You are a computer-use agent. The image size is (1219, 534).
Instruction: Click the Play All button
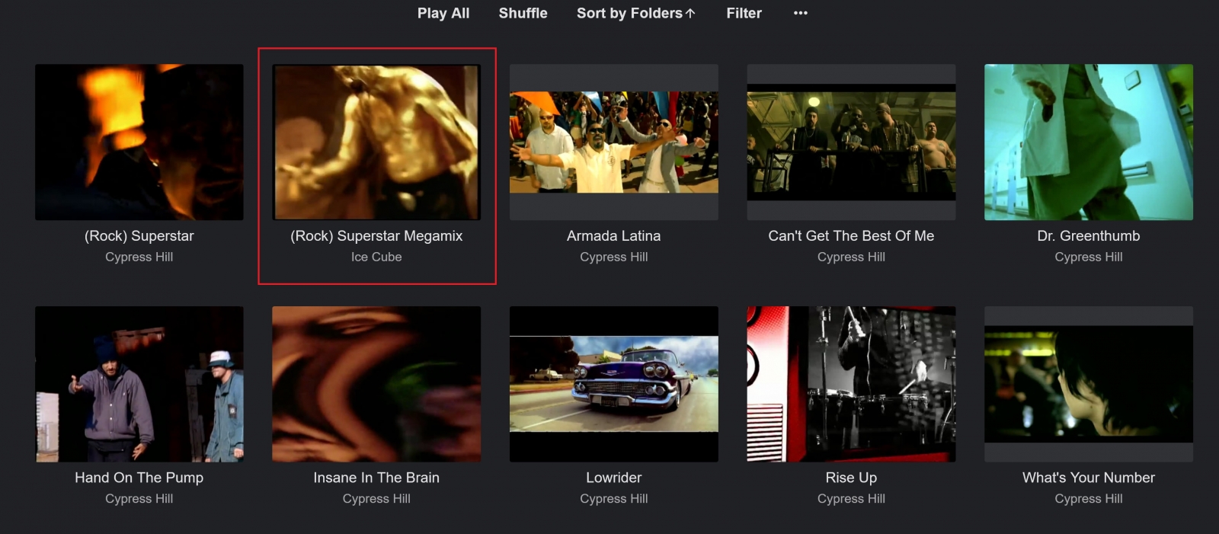point(443,13)
